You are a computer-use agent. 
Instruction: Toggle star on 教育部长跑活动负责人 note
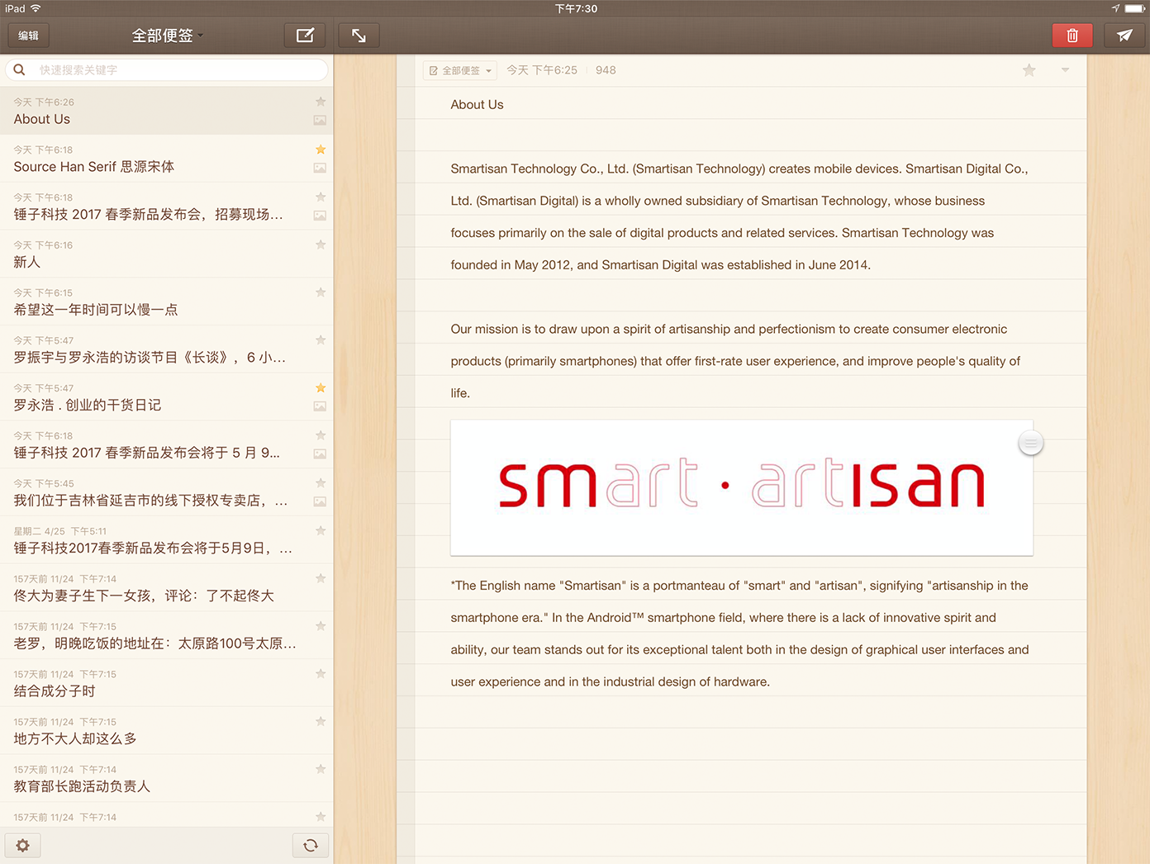tap(321, 769)
